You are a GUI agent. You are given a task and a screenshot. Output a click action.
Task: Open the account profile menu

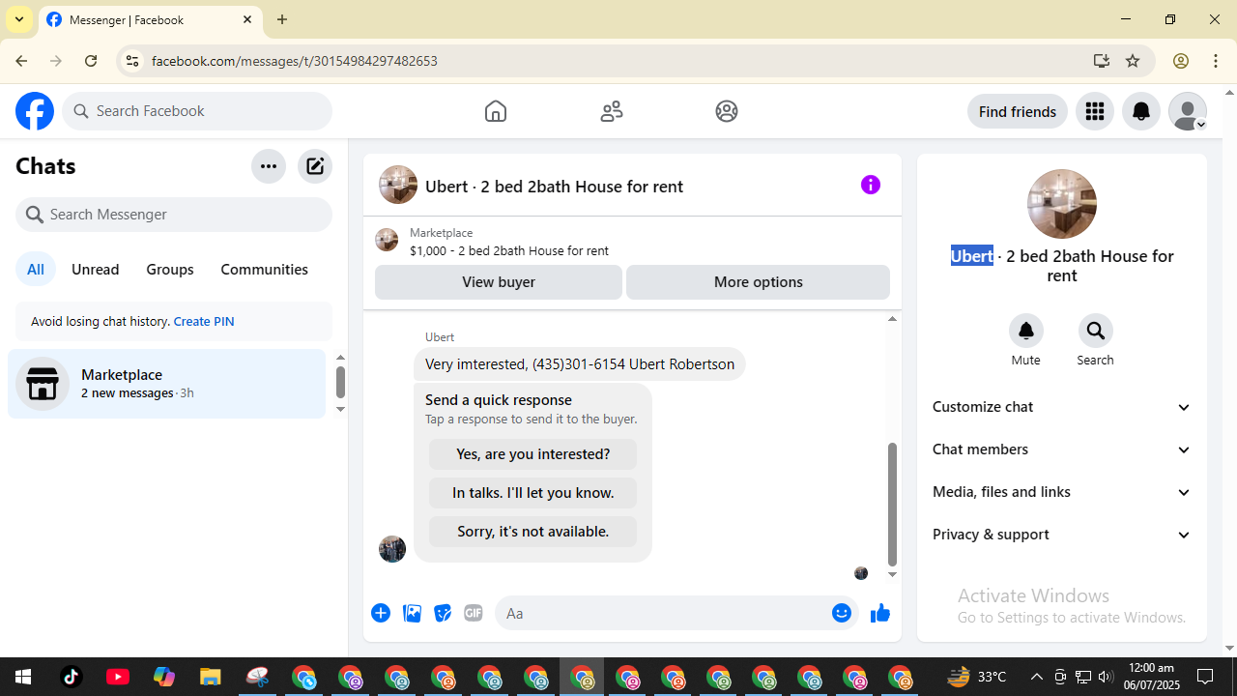(x=1188, y=111)
